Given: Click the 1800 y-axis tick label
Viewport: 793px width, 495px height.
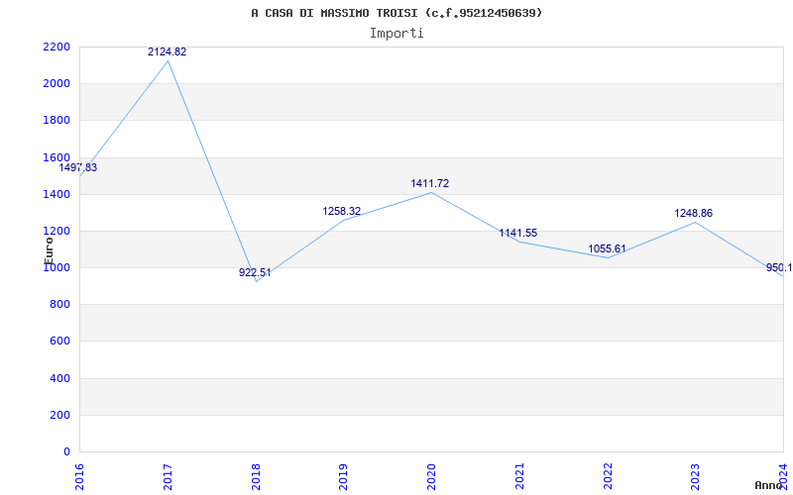Looking at the screenshot, I should pos(57,121).
